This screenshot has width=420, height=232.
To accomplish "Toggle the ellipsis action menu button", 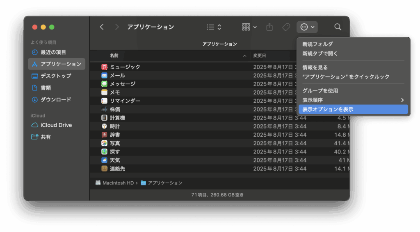I will click(x=307, y=27).
